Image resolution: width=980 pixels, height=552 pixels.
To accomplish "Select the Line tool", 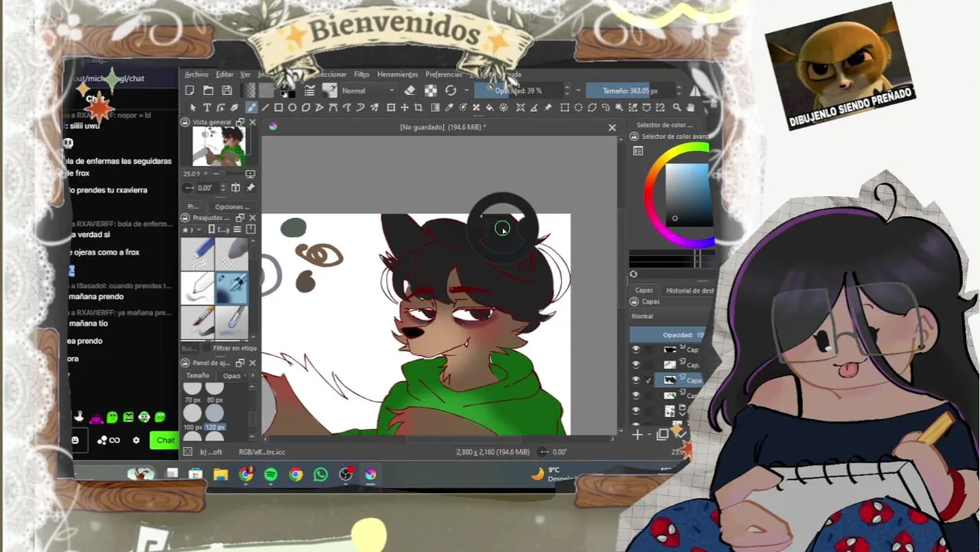I will (265, 107).
